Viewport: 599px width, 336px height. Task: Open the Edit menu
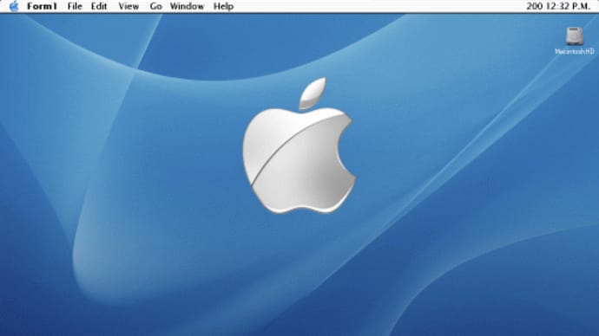(99, 6)
